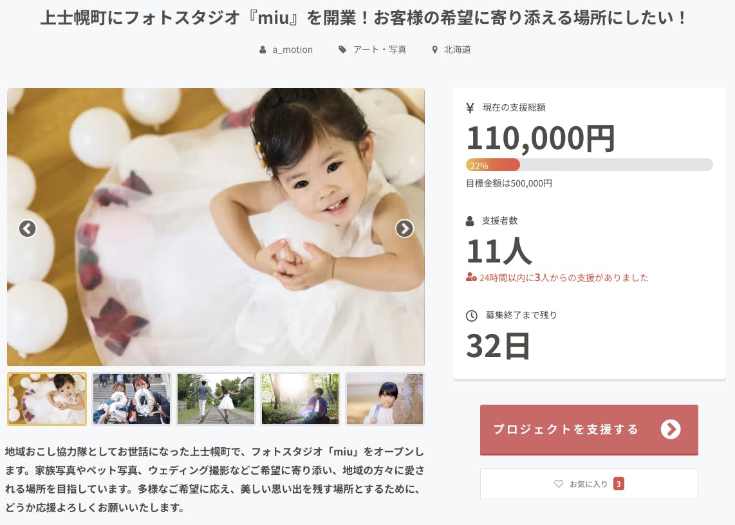
Task: Click the yen icon by 現在の支援総額
Action: [x=470, y=108]
